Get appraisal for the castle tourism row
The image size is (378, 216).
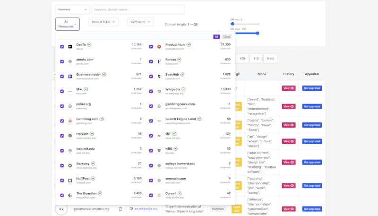click(312, 125)
